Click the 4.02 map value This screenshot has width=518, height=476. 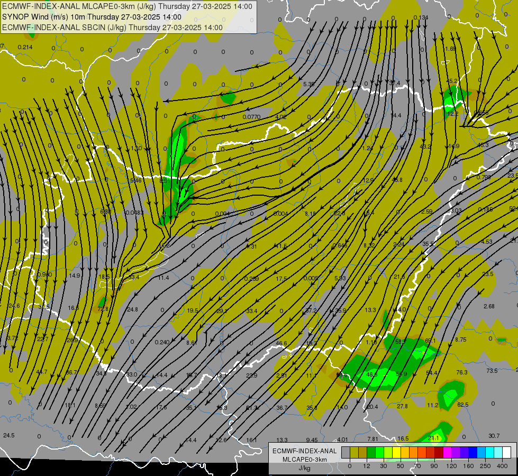click(281, 117)
